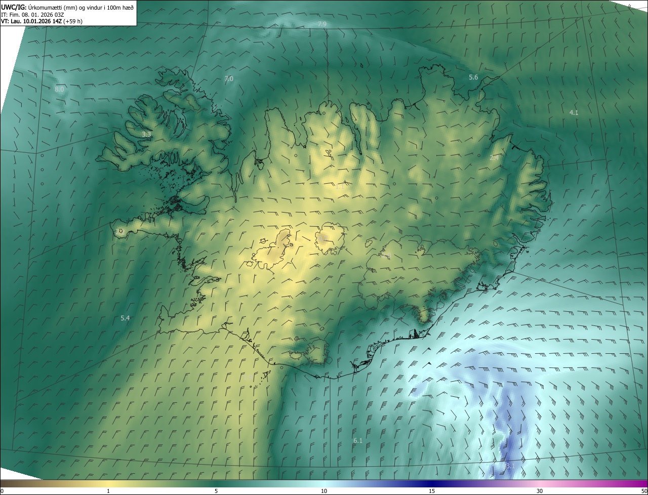The height and width of the screenshot is (495, 648).
Task: Click the 4.1 value in the eastern sea
Action: (x=574, y=113)
